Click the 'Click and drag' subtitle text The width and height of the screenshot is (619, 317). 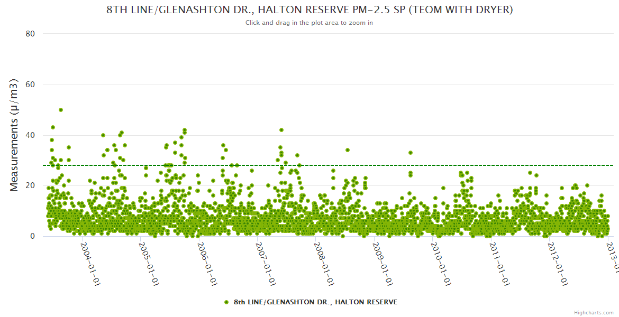pos(309,23)
